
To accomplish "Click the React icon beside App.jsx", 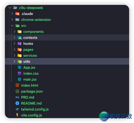I will pyautogui.click(x=19, y=67).
